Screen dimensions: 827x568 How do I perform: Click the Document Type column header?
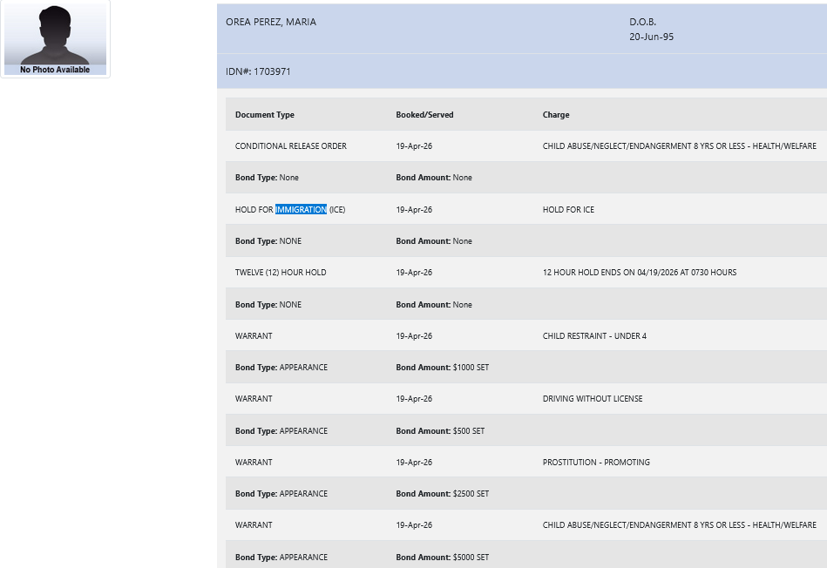coord(264,115)
